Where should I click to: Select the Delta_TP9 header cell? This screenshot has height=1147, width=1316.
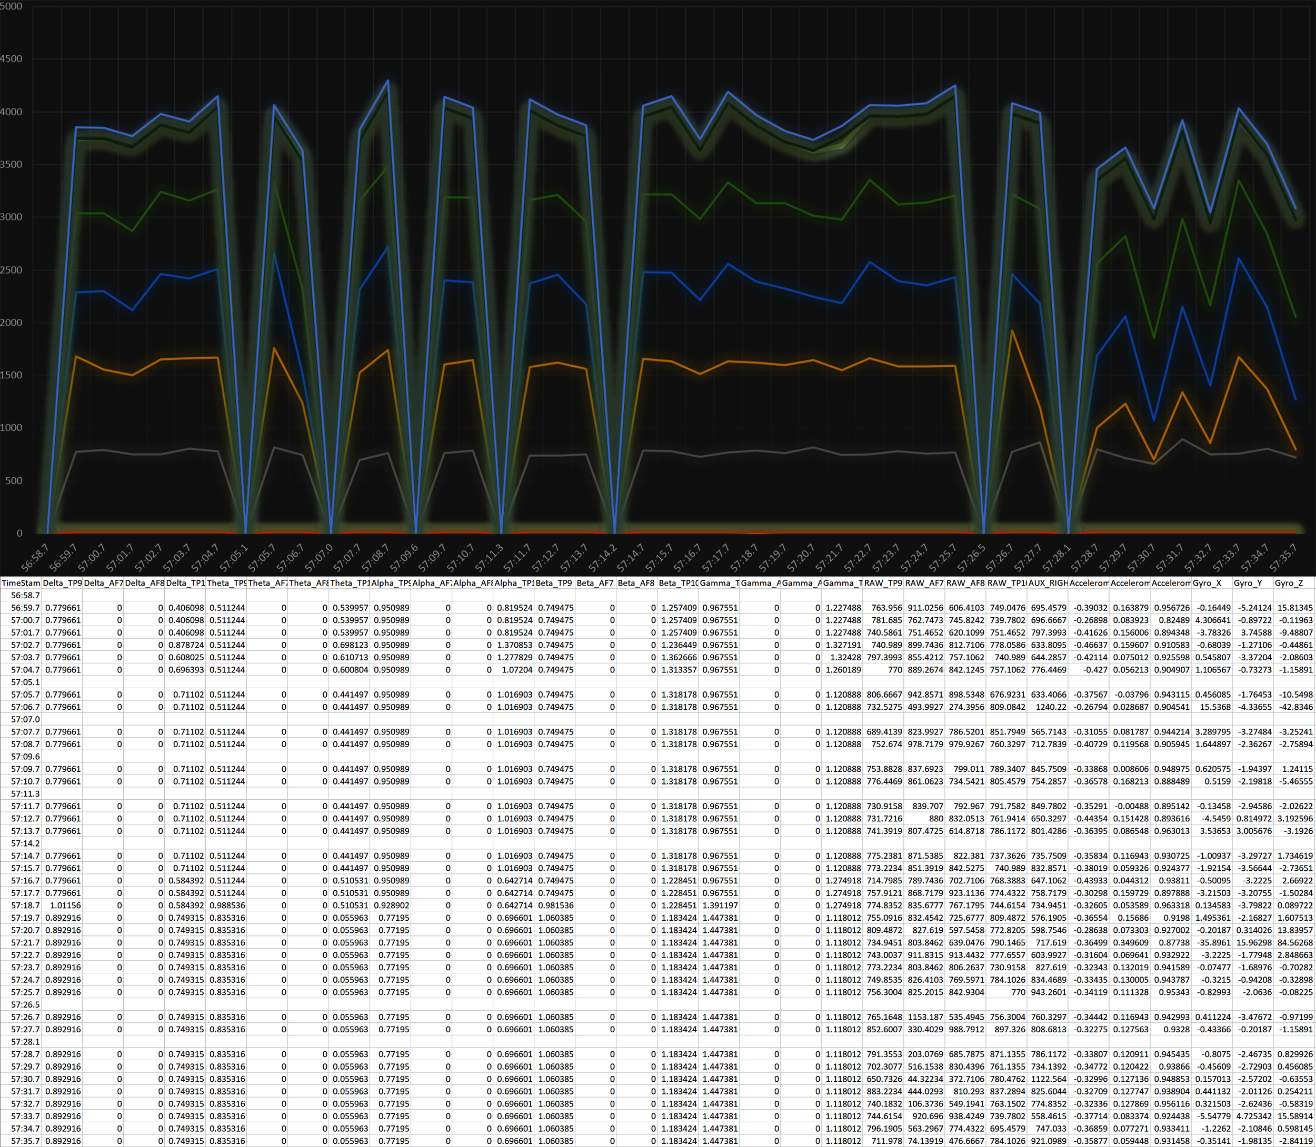point(62,583)
